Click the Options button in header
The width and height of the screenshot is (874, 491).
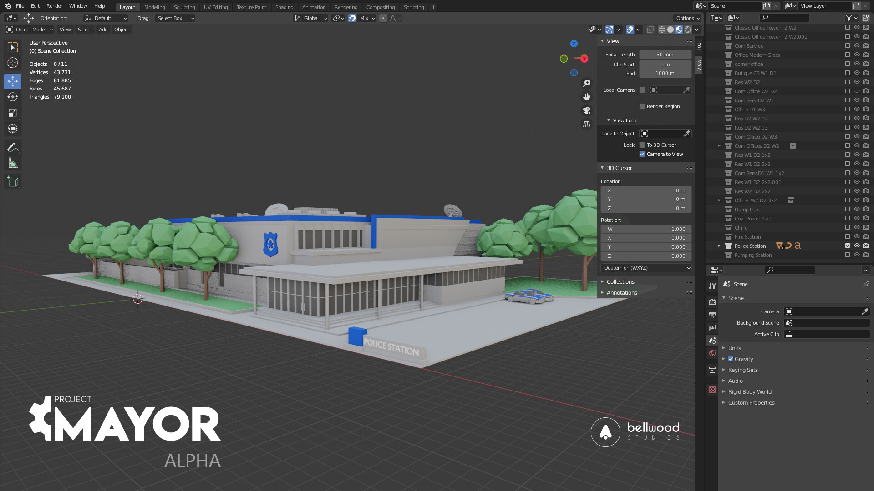pos(687,18)
